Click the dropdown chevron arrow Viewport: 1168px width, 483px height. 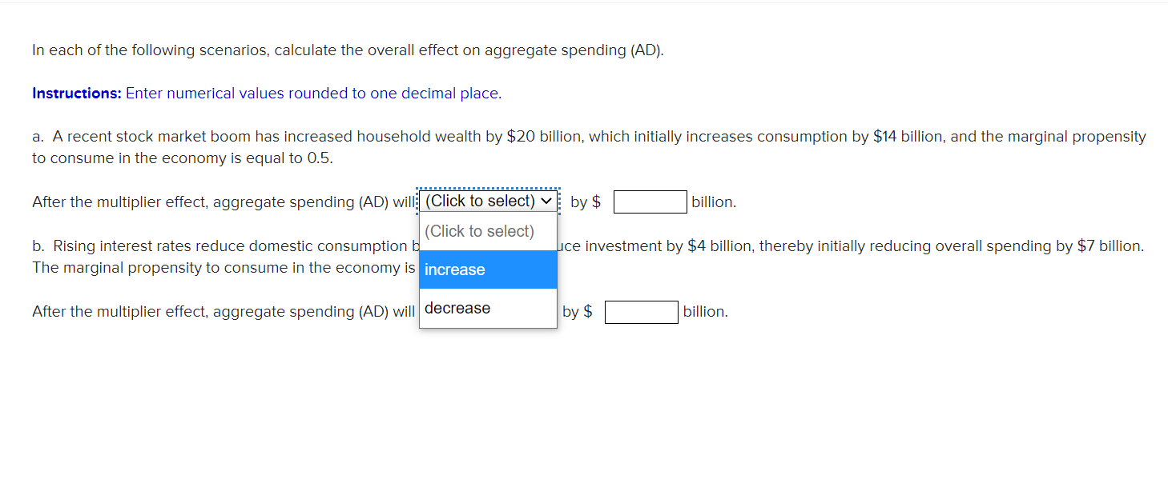547,201
